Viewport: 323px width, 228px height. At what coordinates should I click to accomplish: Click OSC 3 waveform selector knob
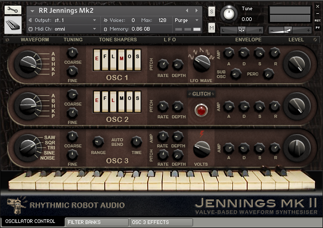[28, 148]
